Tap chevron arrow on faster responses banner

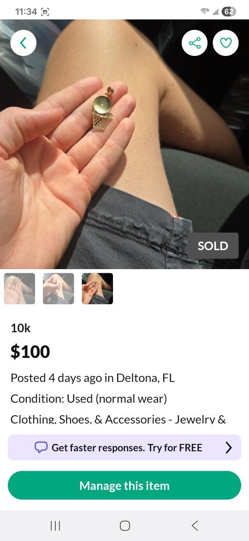pos(228,448)
